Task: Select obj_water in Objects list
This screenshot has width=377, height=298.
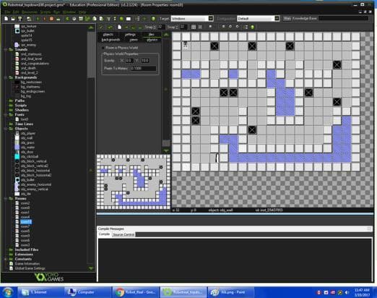Action: 27,147
